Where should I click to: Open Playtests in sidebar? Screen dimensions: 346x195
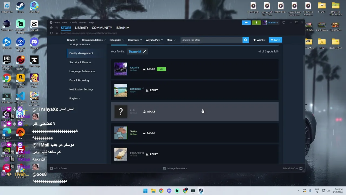(75, 98)
